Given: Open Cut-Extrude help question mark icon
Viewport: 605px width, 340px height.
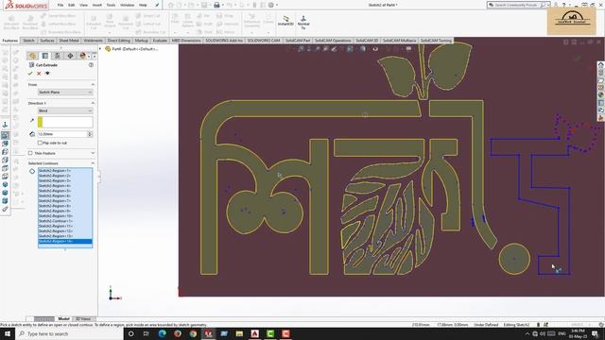Looking at the screenshot, I should [x=91, y=65].
